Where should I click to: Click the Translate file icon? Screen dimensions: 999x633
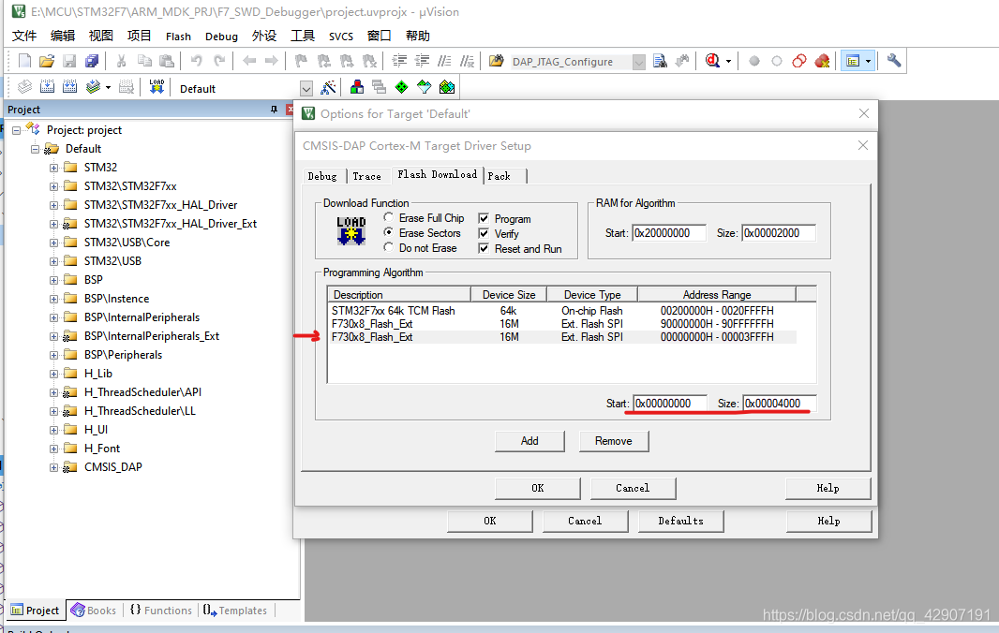tap(24, 87)
